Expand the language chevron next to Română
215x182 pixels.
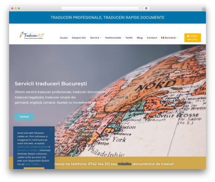(177, 38)
